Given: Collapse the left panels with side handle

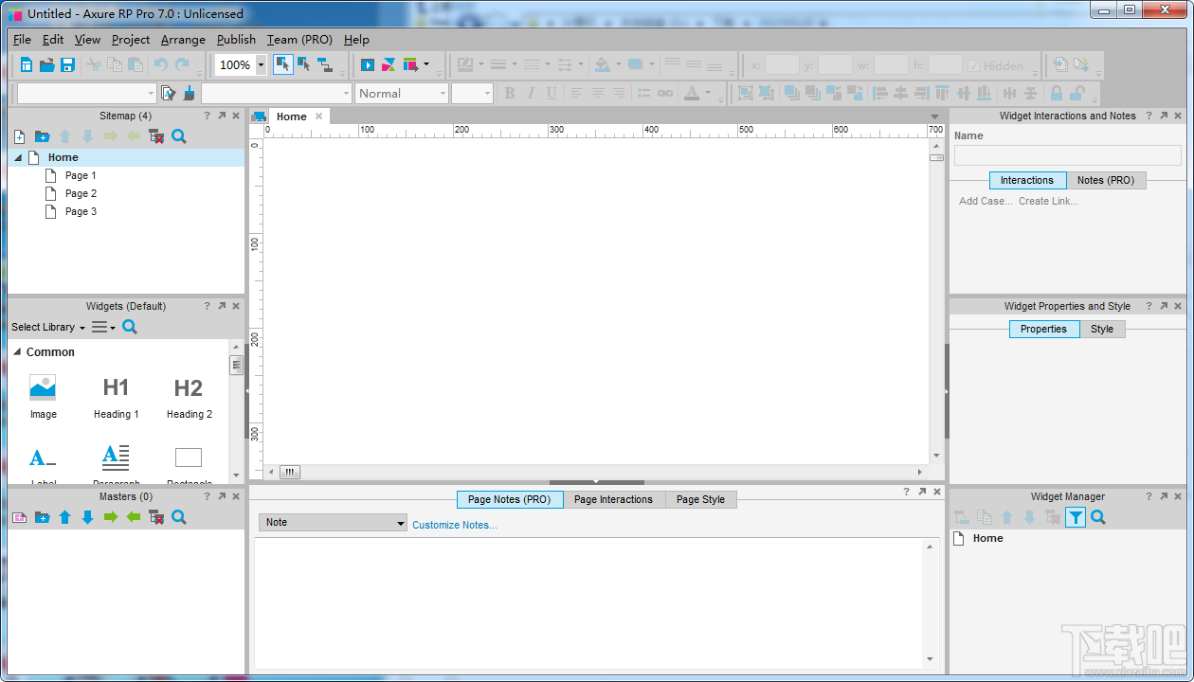Looking at the screenshot, I should point(247,390).
